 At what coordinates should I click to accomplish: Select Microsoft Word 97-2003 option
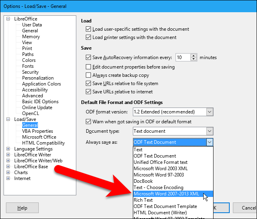click(173, 175)
